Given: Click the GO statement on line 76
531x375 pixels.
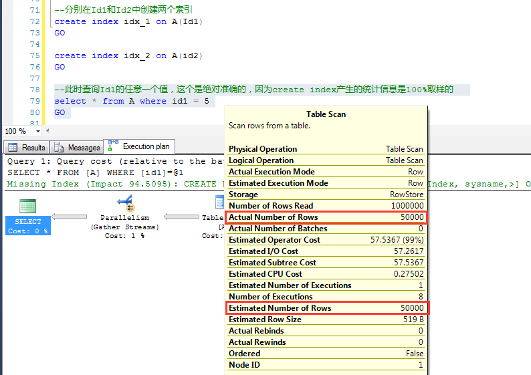Looking at the screenshot, I should point(60,67).
